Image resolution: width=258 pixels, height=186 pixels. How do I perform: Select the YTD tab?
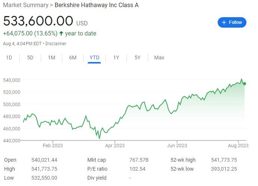pos(94,58)
